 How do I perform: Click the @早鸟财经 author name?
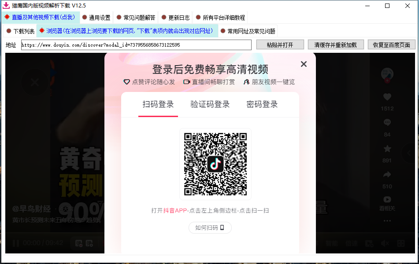[x=32, y=209]
